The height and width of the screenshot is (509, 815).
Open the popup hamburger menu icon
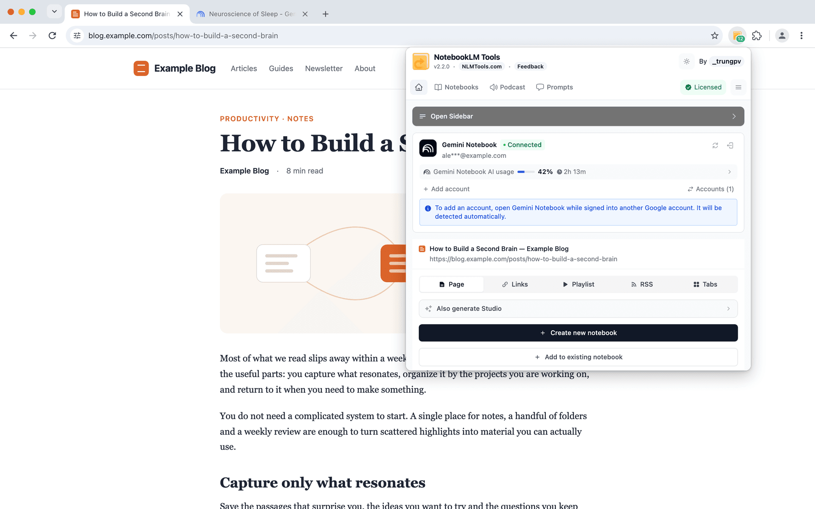[738, 87]
